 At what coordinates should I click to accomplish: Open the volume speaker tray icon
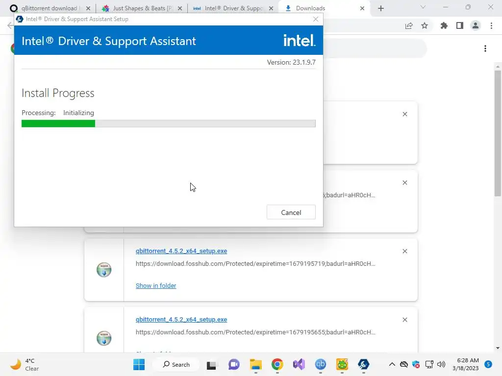coord(441,364)
